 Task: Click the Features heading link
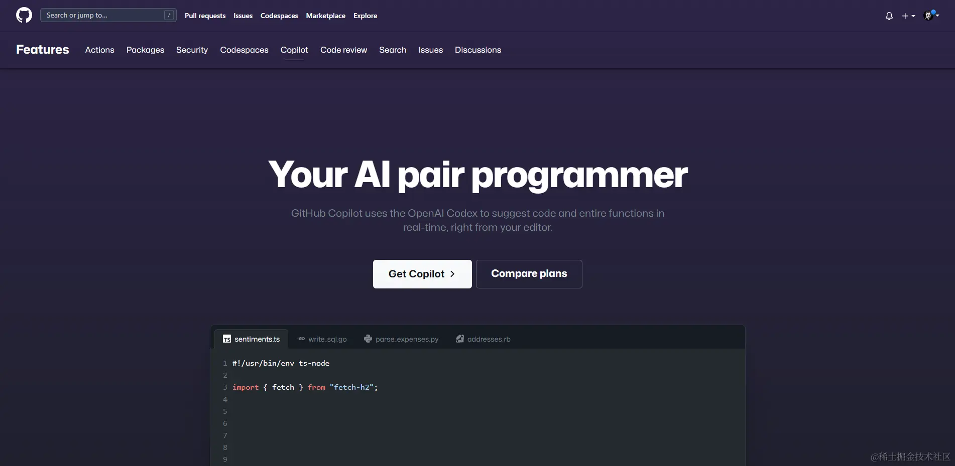pyautogui.click(x=43, y=50)
